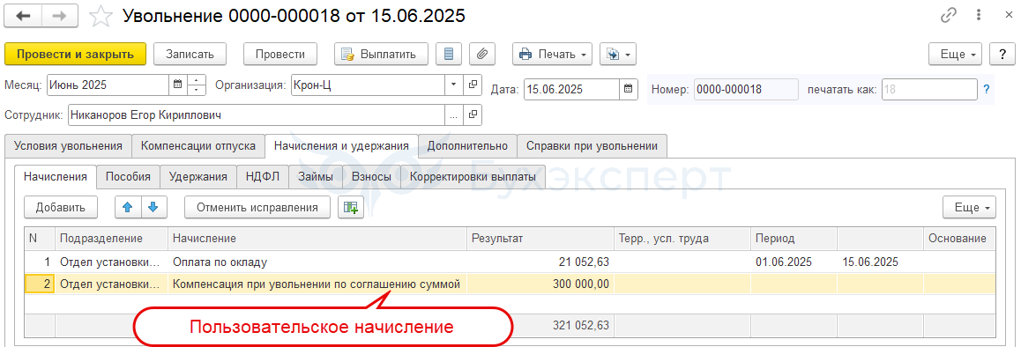This screenshot has width=1021, height=347.
Task: Open the НДФЛ sub-tab
Action: [x=263, y=176]
